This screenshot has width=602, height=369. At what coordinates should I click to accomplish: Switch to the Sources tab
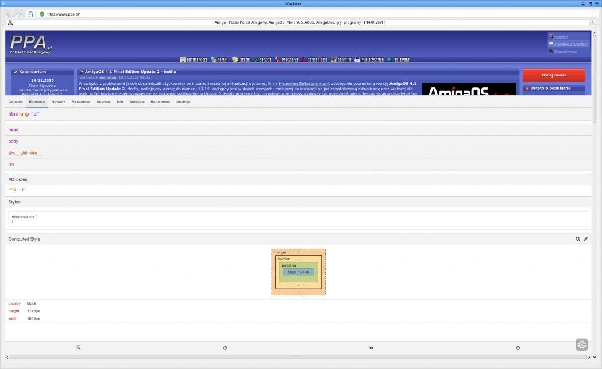coord(103,102)
